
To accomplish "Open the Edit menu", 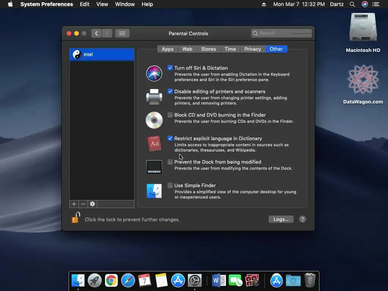I will point(84,4).
